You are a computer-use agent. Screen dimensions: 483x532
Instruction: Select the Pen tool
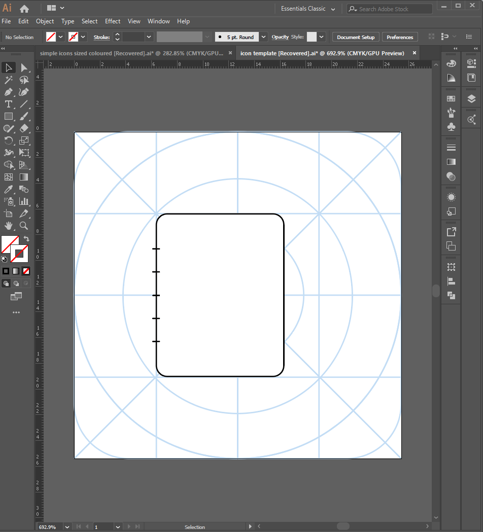(9, 92)
